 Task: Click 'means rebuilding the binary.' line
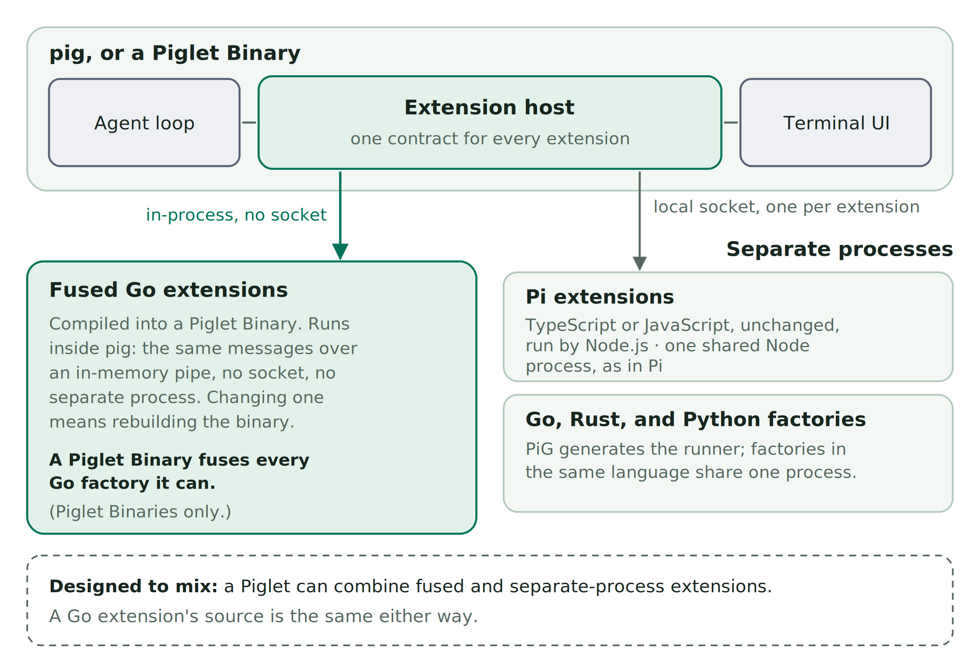(x=171, y=422)
